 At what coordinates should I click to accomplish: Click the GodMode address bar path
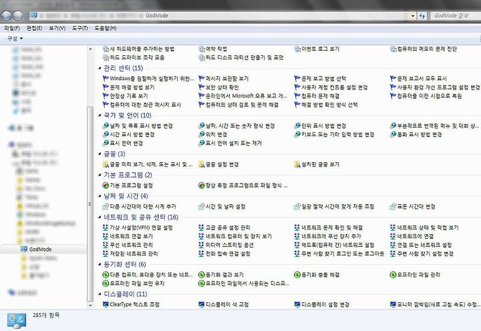pos(157,15)
